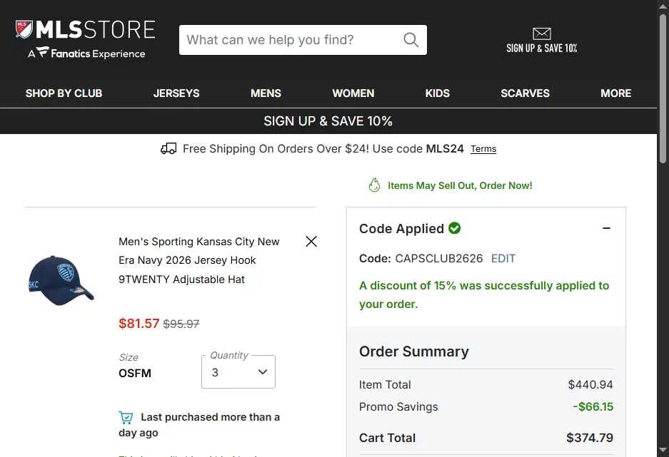Image resolution: width=669 pixels, height=457 pixels.
Task: Click the OSFM size value
Action: coord(135,373)
